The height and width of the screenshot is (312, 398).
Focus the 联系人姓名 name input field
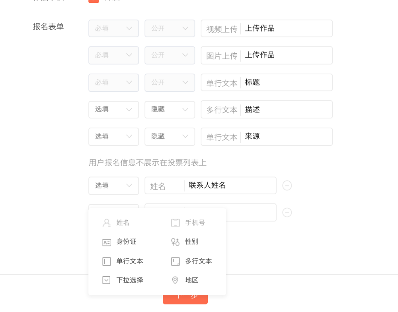pos(230,186)
